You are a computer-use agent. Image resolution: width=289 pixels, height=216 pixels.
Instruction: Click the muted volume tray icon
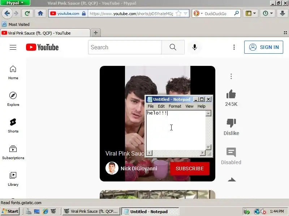click(263, 212)
